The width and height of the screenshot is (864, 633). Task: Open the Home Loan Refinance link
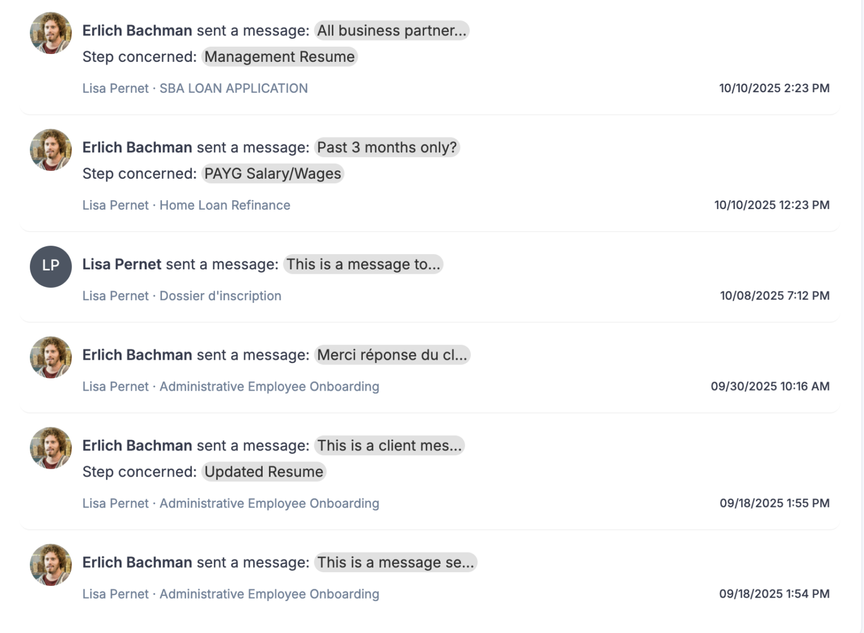click(x=224, y=205)
